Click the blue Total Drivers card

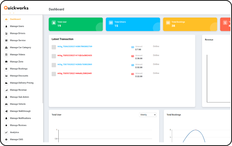point(133,24)
